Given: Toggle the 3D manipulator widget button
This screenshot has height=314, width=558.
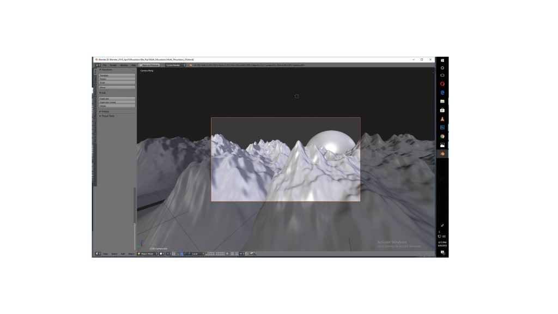Looking at the screenshot, I should 178,252.
